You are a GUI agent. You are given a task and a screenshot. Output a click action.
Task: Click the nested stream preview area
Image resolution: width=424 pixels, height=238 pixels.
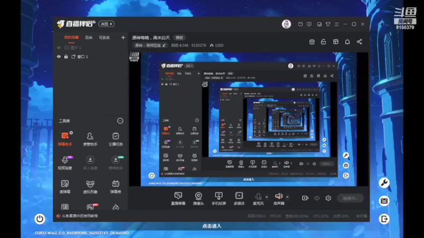tap(249, 119)
